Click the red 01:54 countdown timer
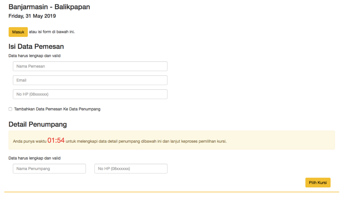This screenshot has width=352, height=197. [56, 141]
